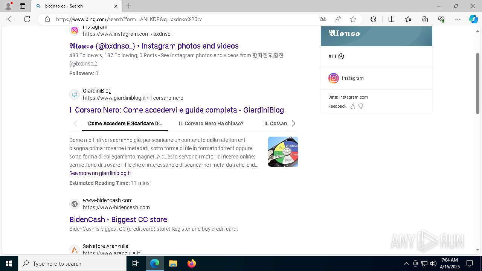482x271 pixels.
Task: Click See more on giardiniblog.it
Action: 100,173
